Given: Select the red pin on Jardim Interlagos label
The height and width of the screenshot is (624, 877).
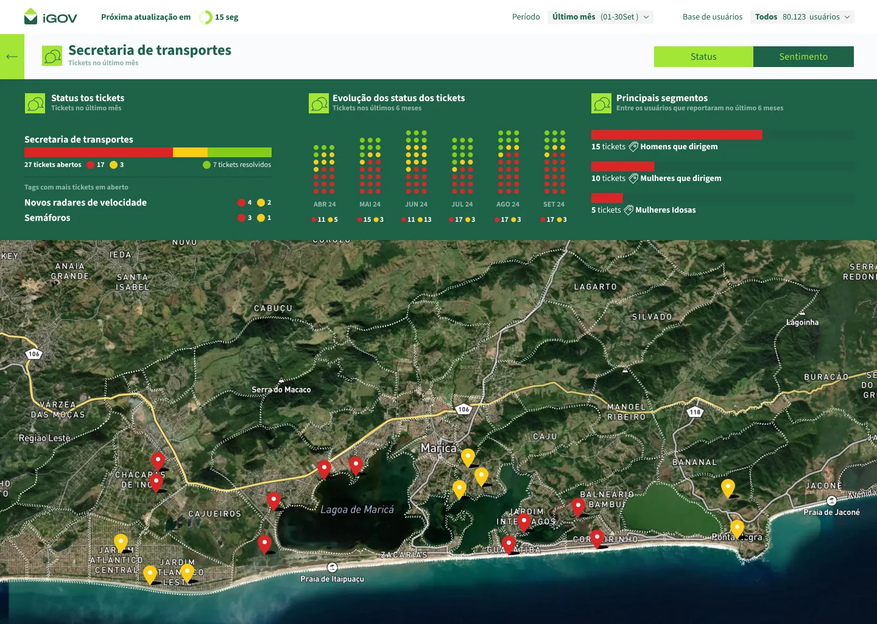Looking at the screenshot, I should [524, 522].
